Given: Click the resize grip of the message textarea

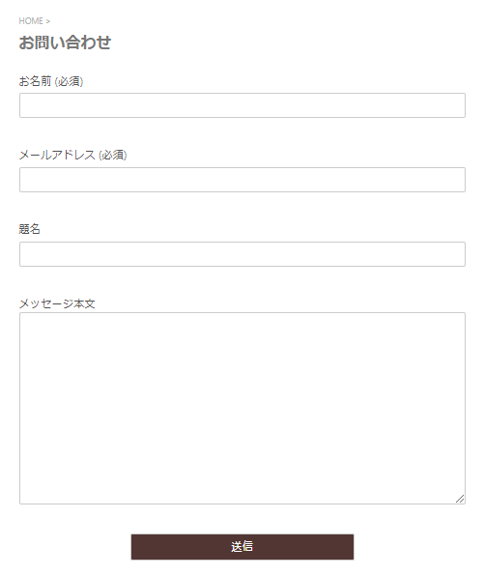Looking at the screenshot, I should pos(460,499).
